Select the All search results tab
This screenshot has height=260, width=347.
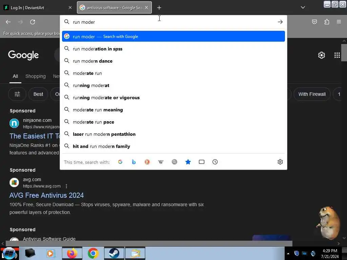pos(15,76)
